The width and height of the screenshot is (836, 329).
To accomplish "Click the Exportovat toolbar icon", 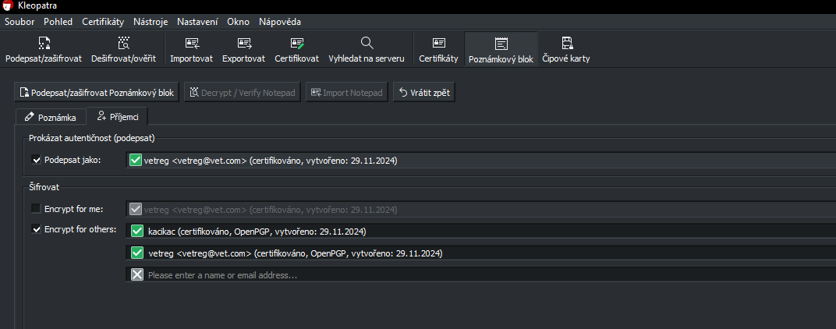I will point(243,50).
